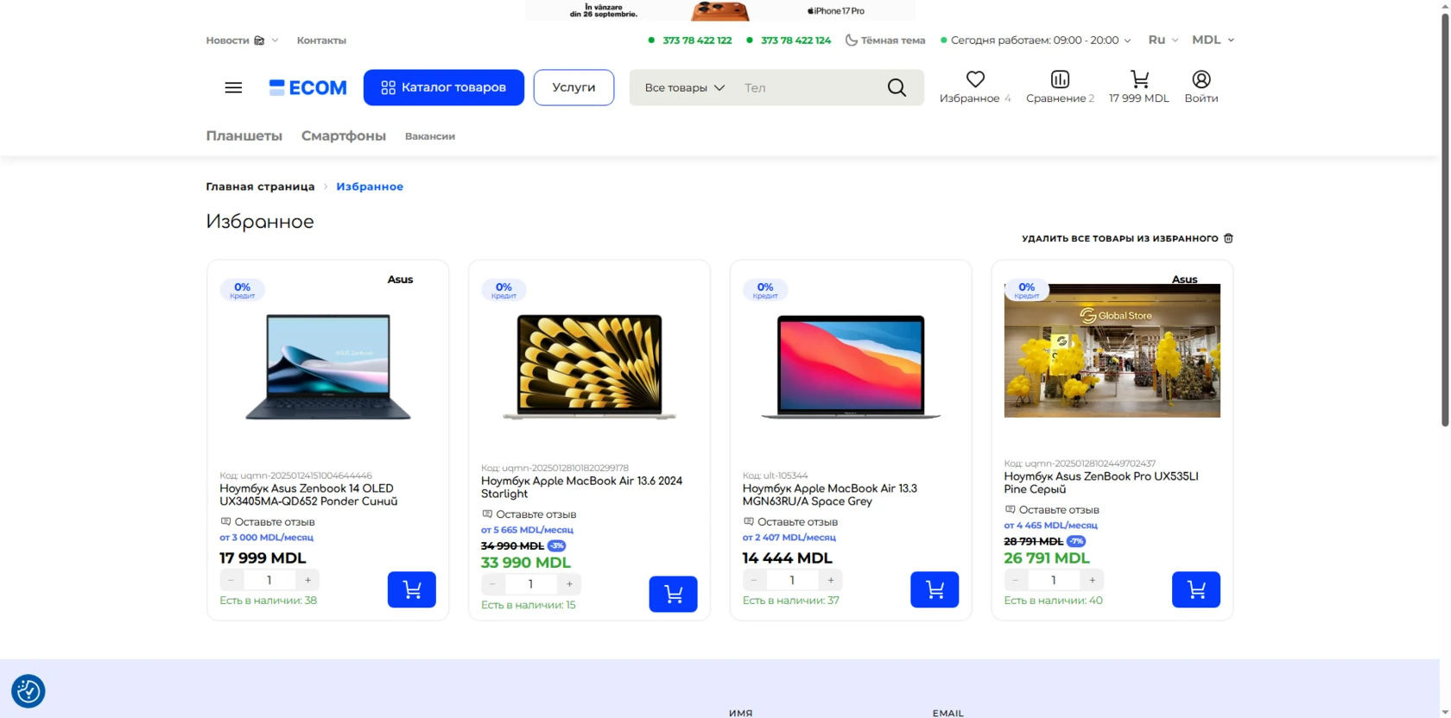Click the 0% Кредит badge on MacBook Air 13.3

765,290
